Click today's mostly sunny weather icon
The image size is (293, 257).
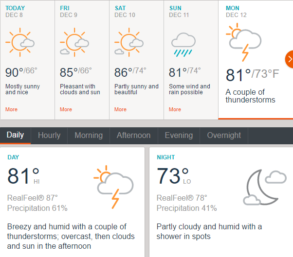click(x=20, y=43)
